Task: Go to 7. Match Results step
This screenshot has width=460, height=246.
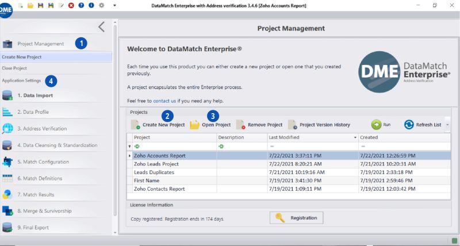Action: [36, 194]
